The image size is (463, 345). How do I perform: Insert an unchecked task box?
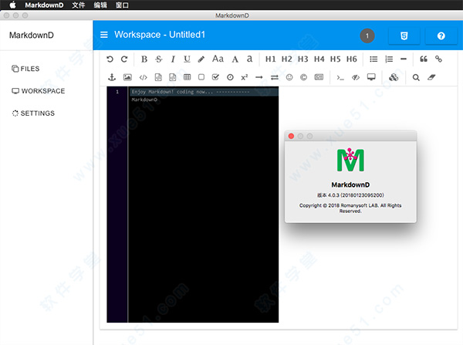[201, 77]
